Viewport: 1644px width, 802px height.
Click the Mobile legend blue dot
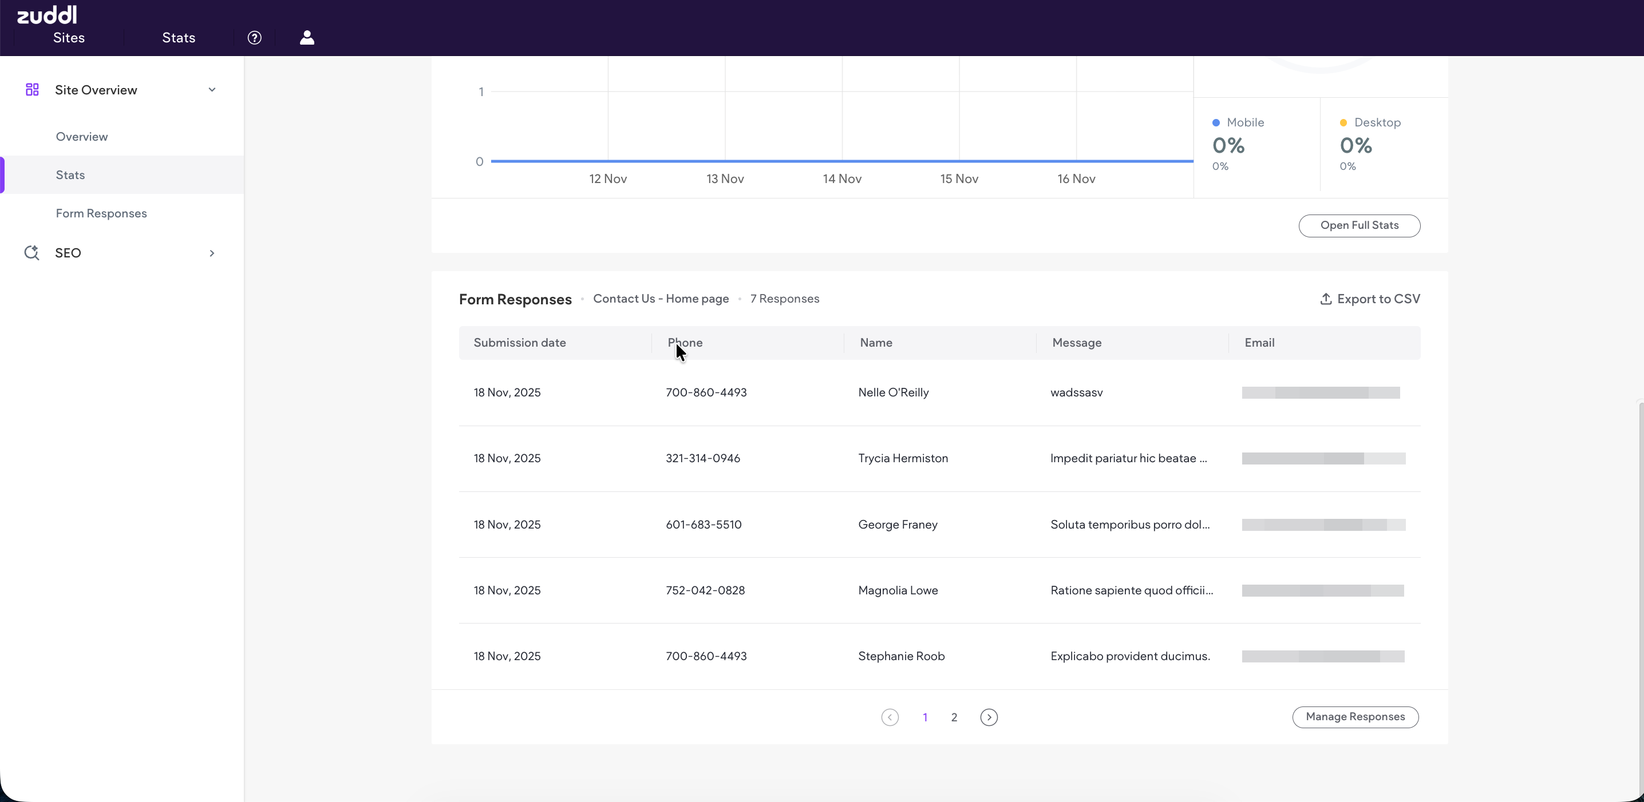coord(1216,122)
